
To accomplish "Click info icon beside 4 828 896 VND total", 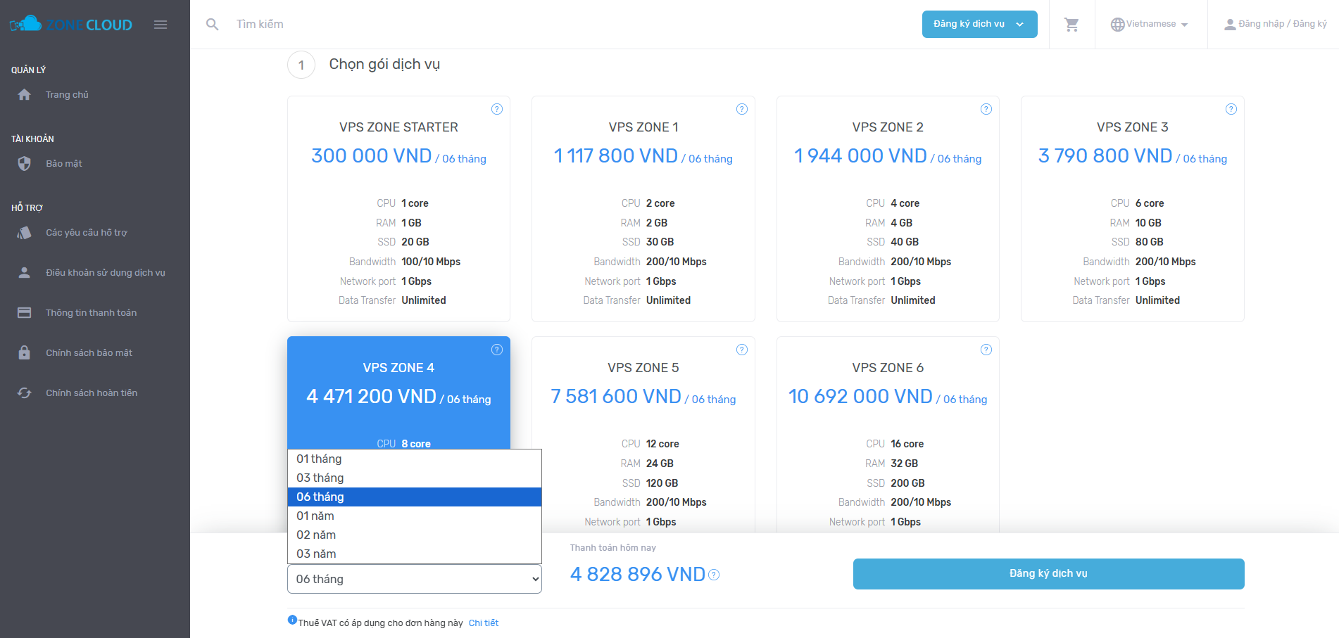I will 714,575.
